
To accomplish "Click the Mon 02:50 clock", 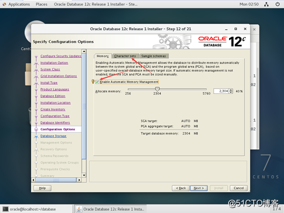I will (x=249, y=4).
